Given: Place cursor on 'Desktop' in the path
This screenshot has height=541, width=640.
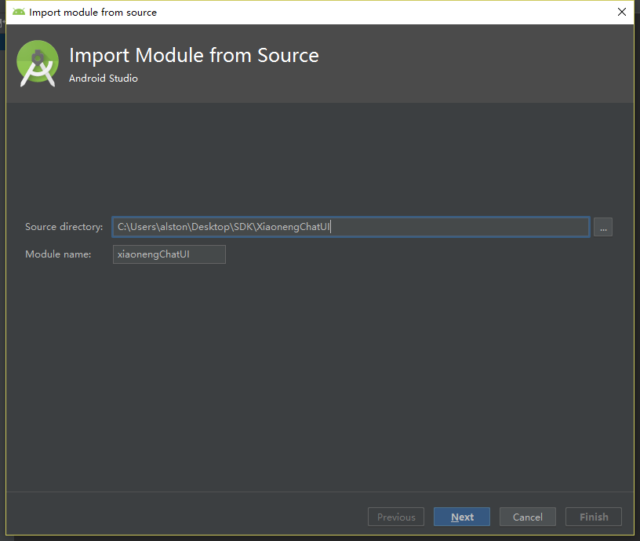Looking at the screenshot, I should [212, 227].
